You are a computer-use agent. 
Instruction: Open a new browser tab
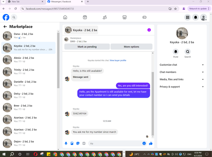pos(88,2)
